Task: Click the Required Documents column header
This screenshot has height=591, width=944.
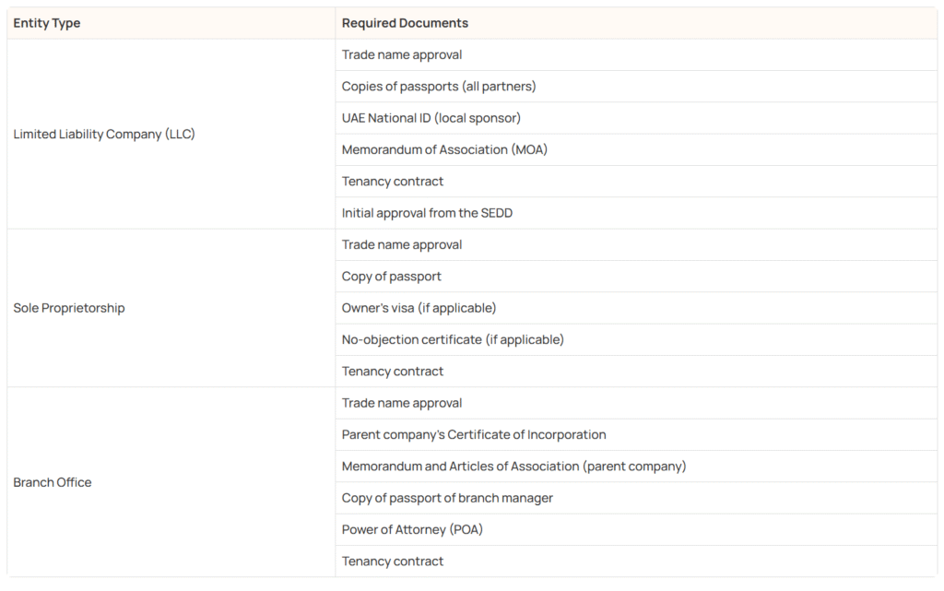Action: (x=636, y=23)
